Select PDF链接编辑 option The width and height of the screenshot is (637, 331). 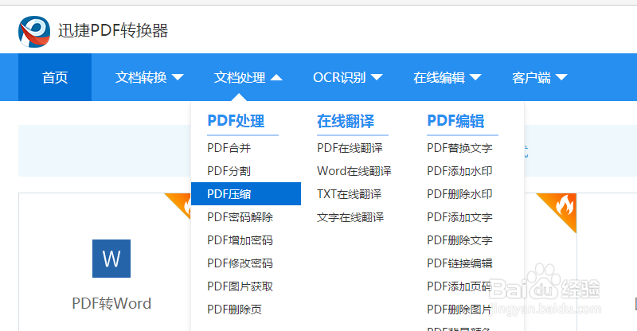pos(459,263)
